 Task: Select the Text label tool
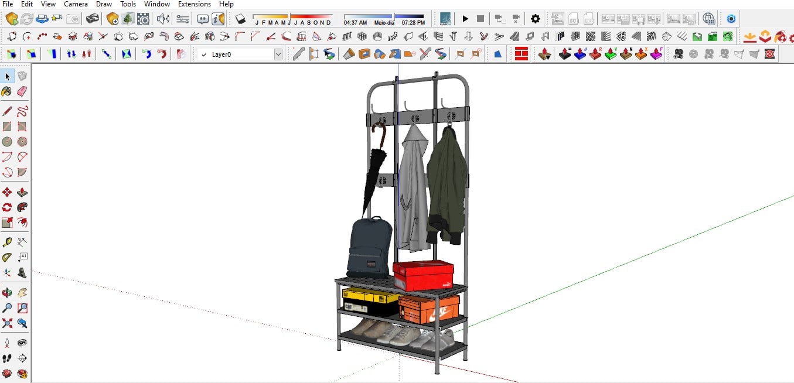(x=22, y=257)
